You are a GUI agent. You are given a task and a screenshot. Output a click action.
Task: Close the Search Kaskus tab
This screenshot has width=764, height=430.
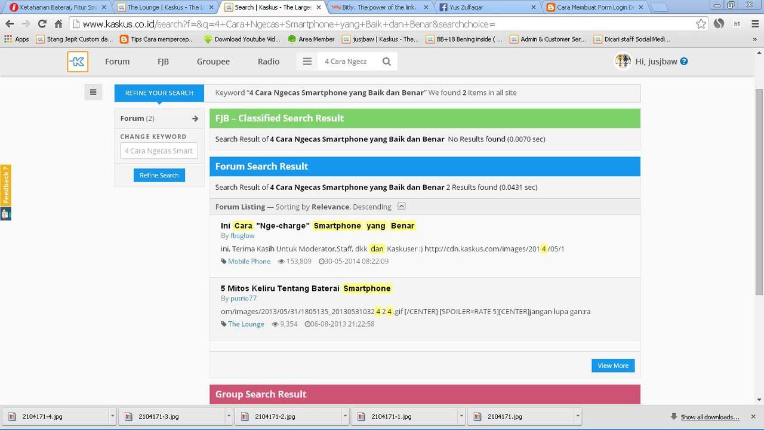click(x=318, y=7)
